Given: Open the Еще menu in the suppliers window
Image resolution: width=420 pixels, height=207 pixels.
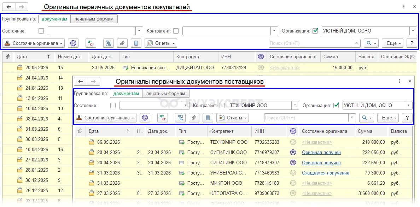Looking at the screenshot, I should click(x=388, y=118).
